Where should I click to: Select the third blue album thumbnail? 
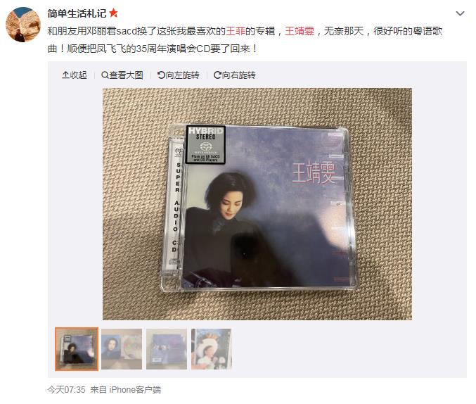click(167, 349)
